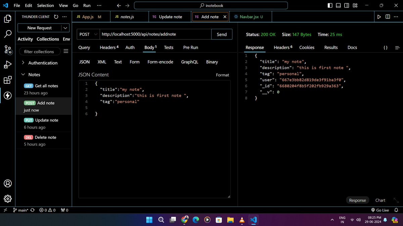
Task: Open Thunder Client more actions ellipsis
Action: pyautogui.click(x=64, y=17)
